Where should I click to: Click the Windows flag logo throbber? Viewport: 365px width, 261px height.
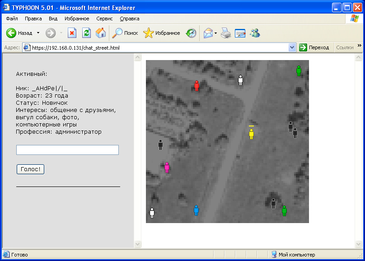click(x=354, y=19)
